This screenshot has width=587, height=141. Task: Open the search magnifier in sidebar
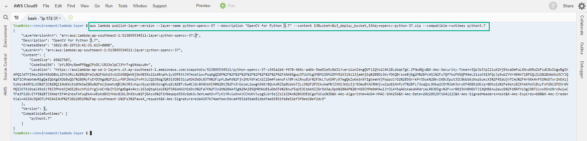[6, 17]
